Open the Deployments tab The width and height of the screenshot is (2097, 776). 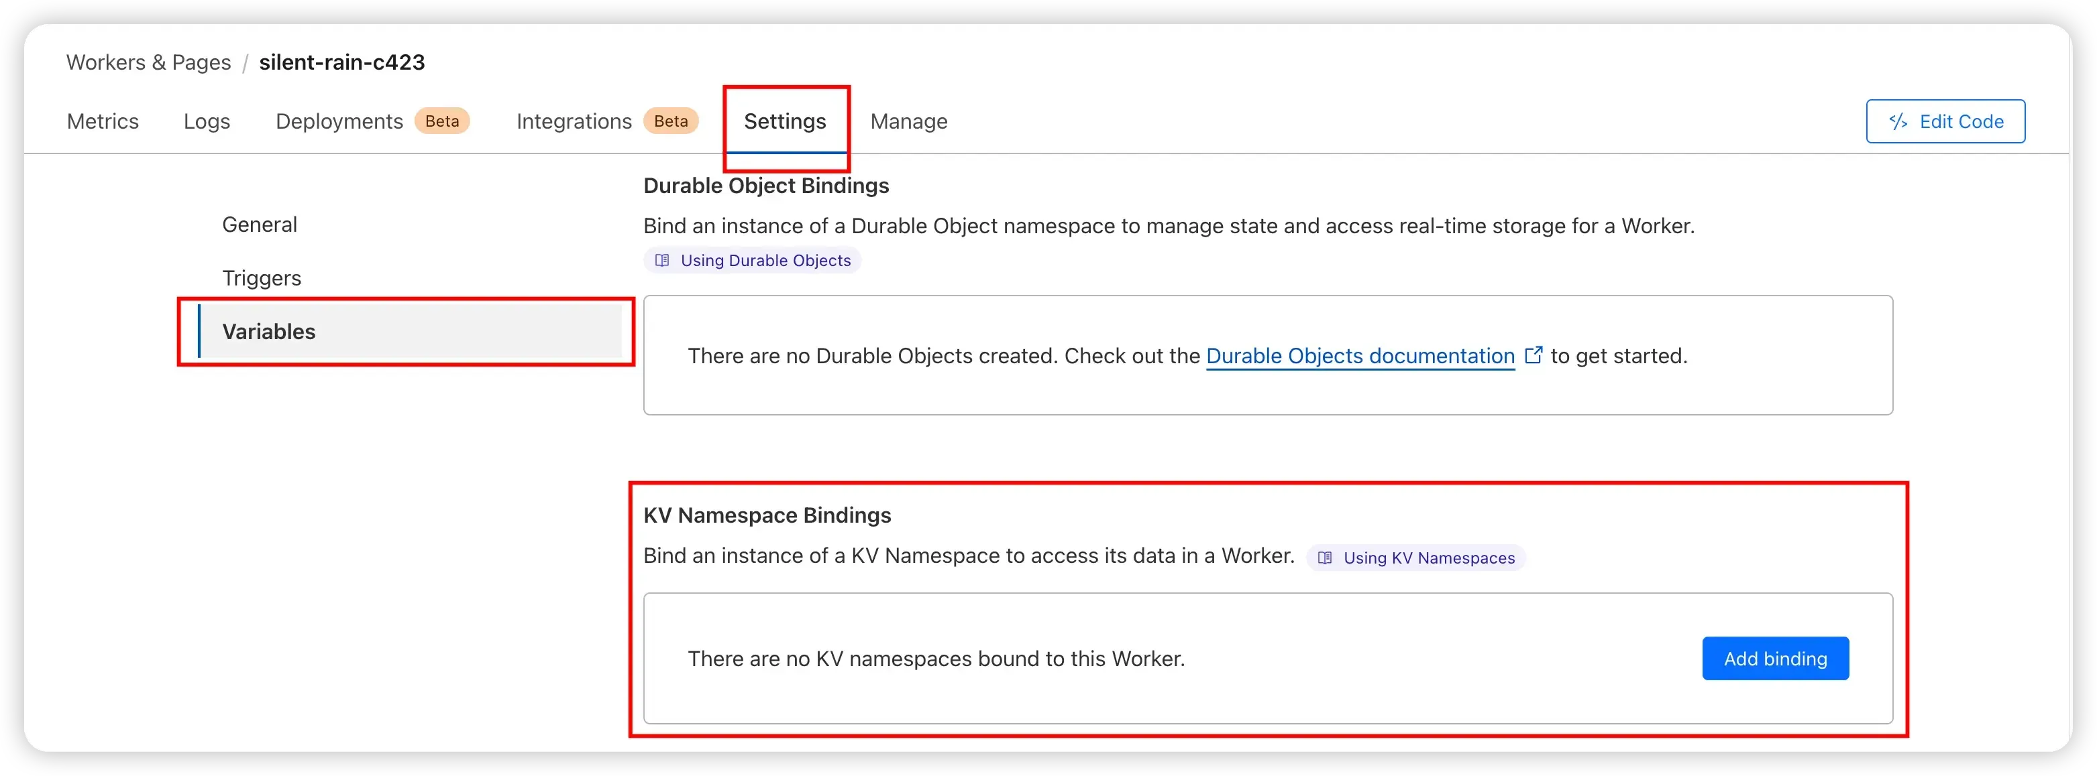(339, 121)
